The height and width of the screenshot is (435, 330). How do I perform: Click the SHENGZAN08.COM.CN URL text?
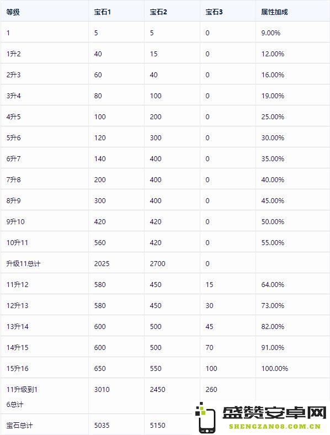point(274,426)
